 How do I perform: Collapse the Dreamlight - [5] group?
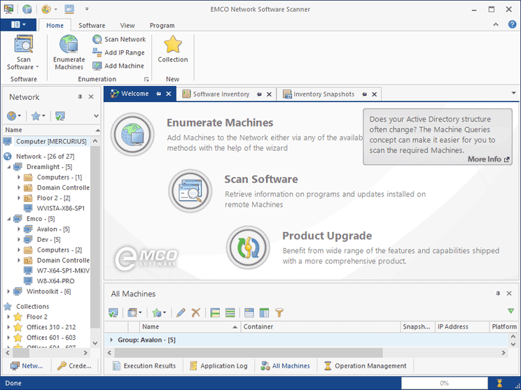tap(9, 167)
